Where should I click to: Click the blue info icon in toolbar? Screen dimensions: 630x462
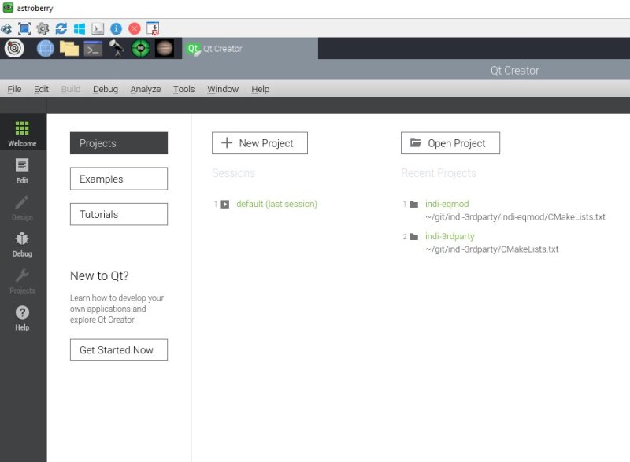point(116,28)
